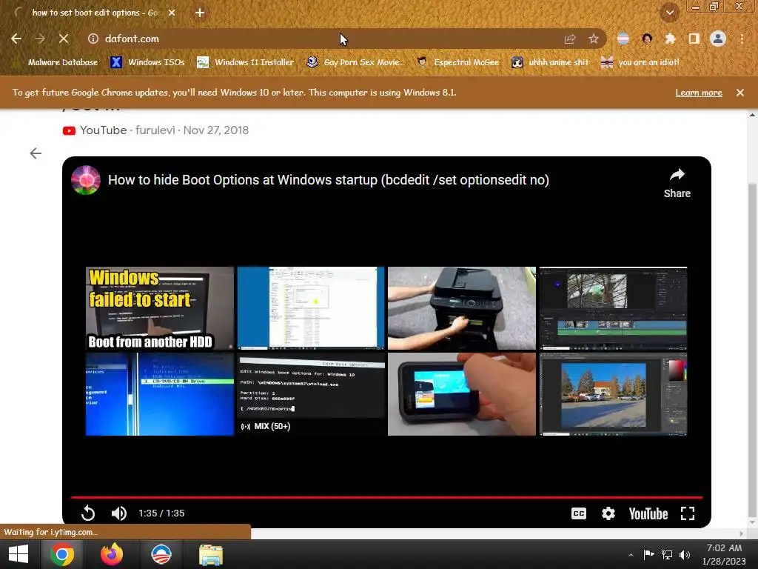
Task: Open the video channel avatar
Action: point(86,180)
